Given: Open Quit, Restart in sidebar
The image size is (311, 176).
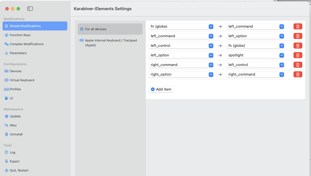Looking at the screenshot, I should coord(19,170).
